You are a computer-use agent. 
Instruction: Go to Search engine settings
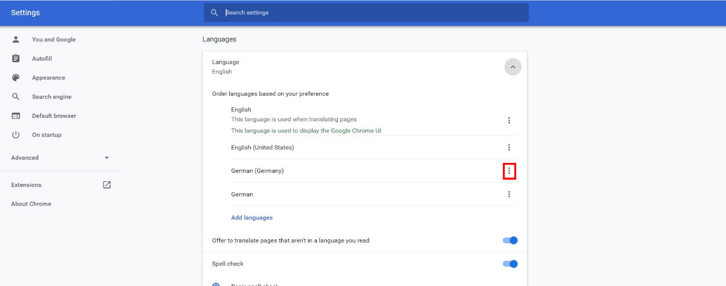click(x=51, y=97)
